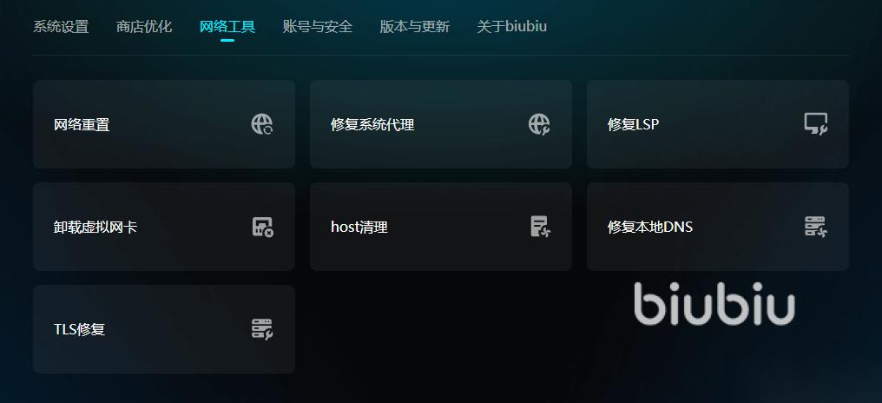Go to the 账号与安全 tab
This screenshot has width=882, height=403.
click(x=317, y=26)
